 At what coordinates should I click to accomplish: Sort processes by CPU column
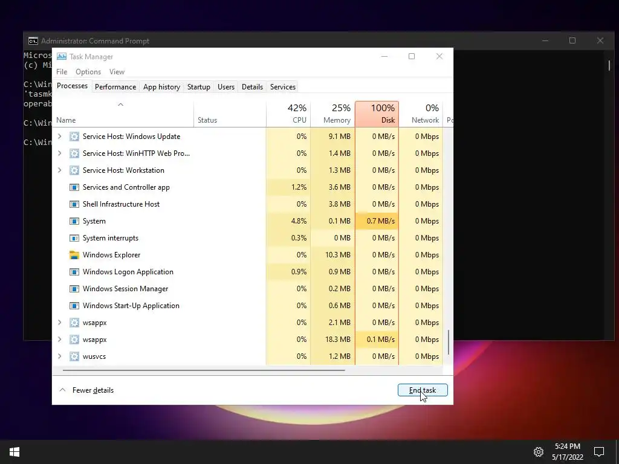[288, 114]
